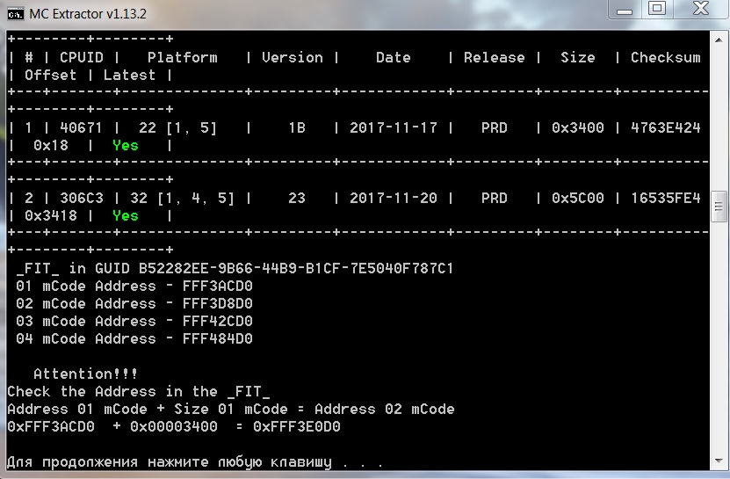Click version value 23
The image size is (730, 479).
pyautogui.click(x=297, y=198)
